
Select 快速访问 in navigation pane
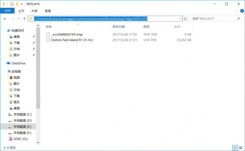(x=18, y=30)
